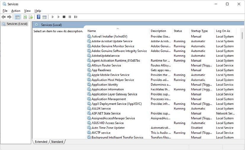Click gear icon of AVCTP service
The image size is (245, 150).
click(89, 133)
